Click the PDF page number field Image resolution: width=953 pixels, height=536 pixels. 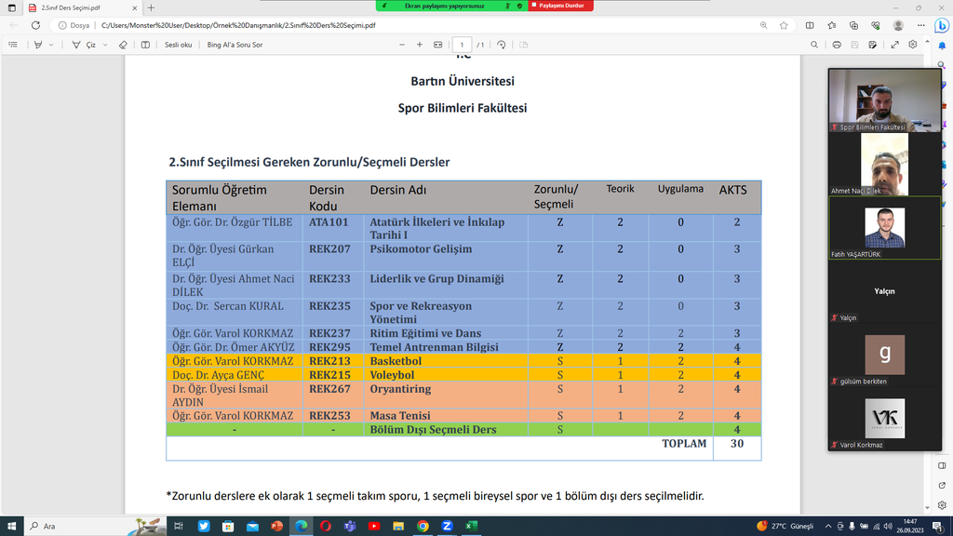coord(462,45)
